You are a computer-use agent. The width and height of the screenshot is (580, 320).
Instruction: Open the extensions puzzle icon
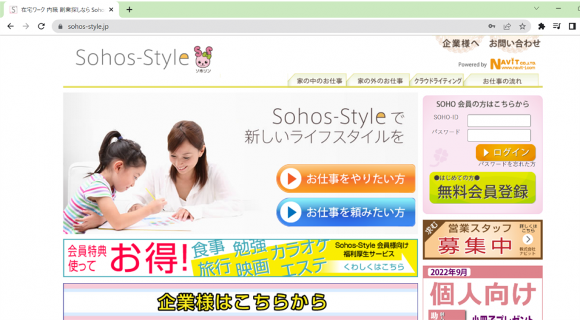tap(542, 26)
